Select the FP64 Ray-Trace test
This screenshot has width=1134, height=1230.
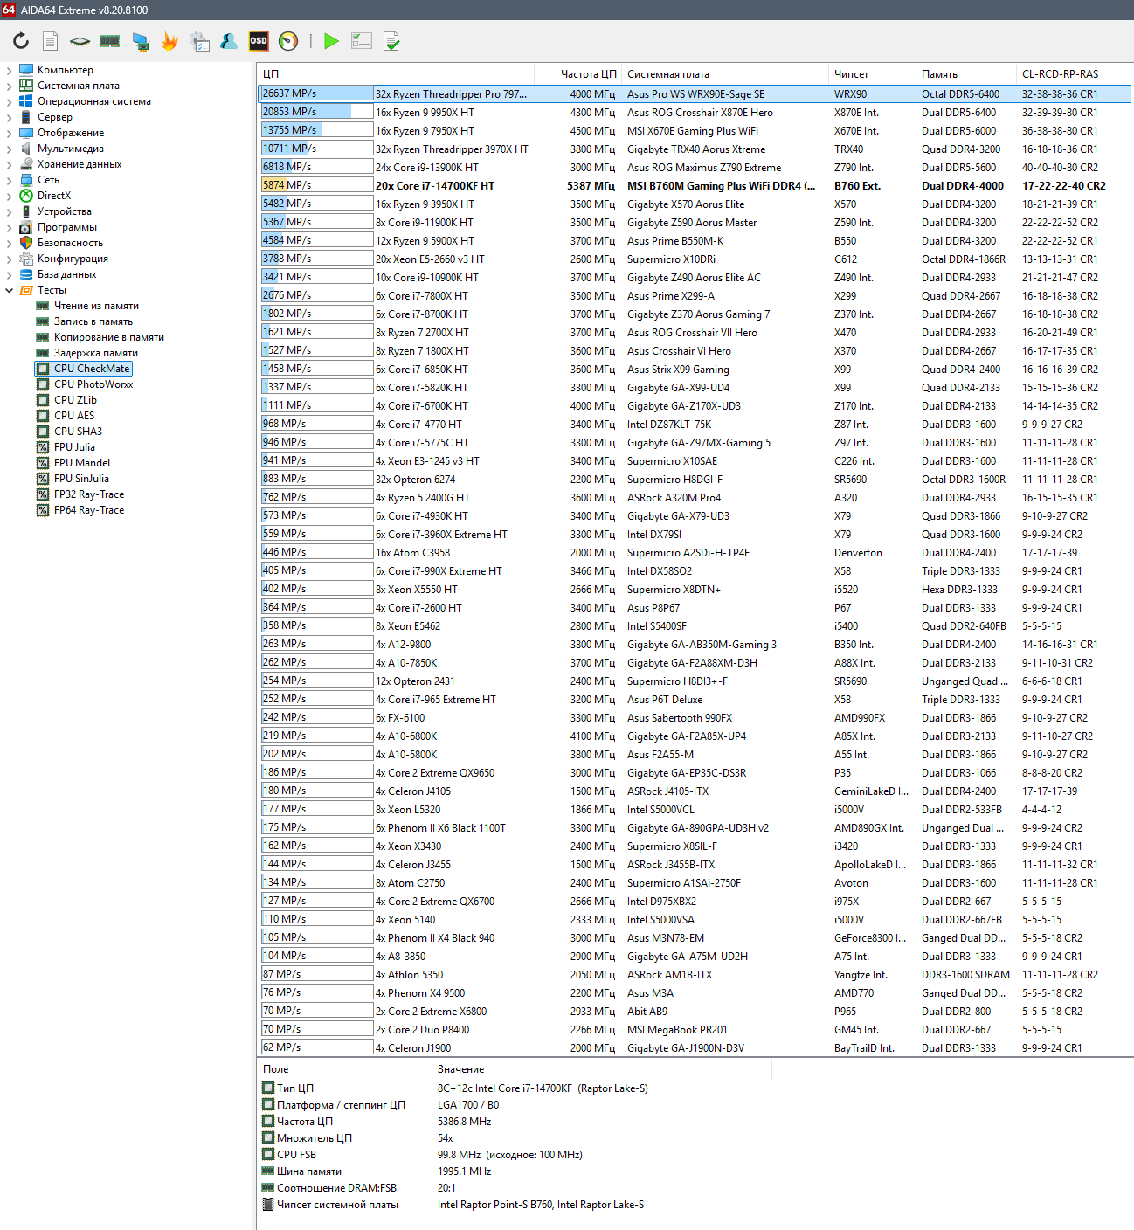(89, 510)
